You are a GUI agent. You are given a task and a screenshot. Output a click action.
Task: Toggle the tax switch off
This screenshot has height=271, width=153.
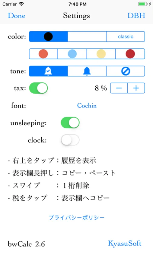point(38,88)
